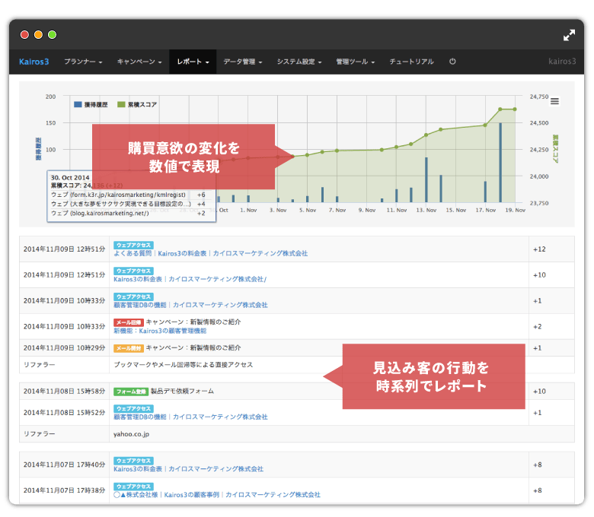Click the tall blue bar near 18. Nov
This screenshot has height=517, width=594.
[500, 163]
